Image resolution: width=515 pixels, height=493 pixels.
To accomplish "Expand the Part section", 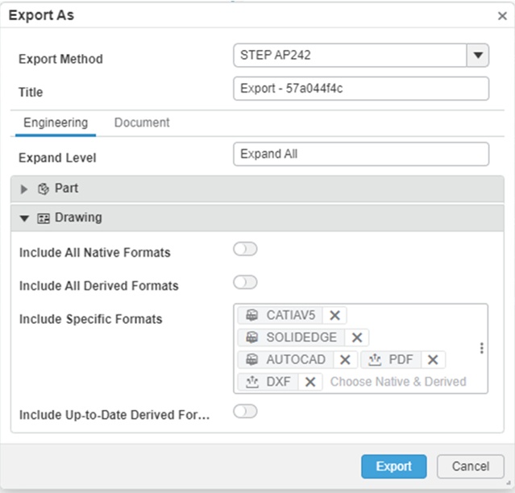I will pyautogui.click(x=24, y=189).
